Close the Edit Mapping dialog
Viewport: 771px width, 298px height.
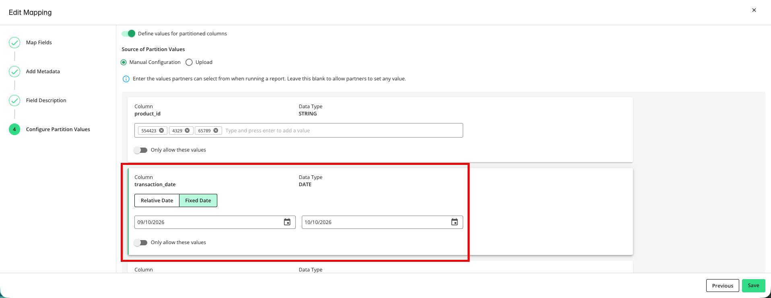754,10
